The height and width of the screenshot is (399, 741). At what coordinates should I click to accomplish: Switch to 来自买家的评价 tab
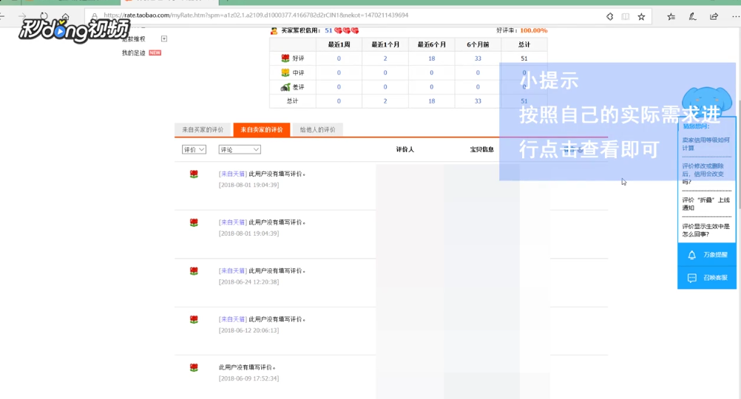click(203, 129)
